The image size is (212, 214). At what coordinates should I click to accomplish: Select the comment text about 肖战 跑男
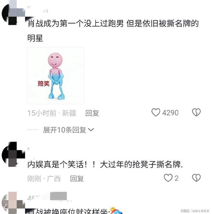[113, 31]
